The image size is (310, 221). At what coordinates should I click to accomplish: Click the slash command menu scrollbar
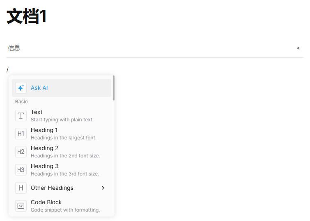114,88
